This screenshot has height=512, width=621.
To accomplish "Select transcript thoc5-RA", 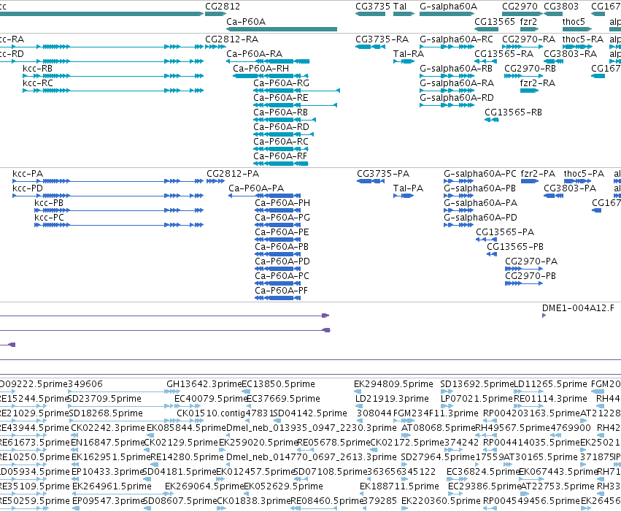I will pos(582,39).
